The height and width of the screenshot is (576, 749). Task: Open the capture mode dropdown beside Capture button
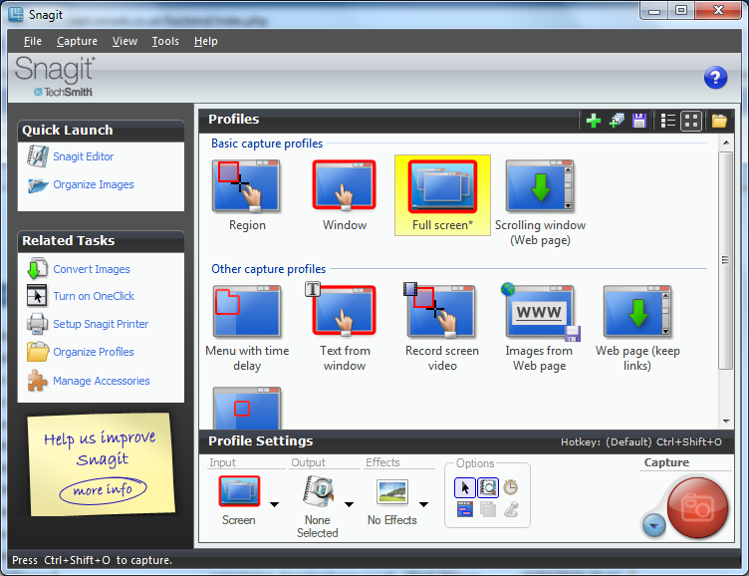(x=654, y=526)
